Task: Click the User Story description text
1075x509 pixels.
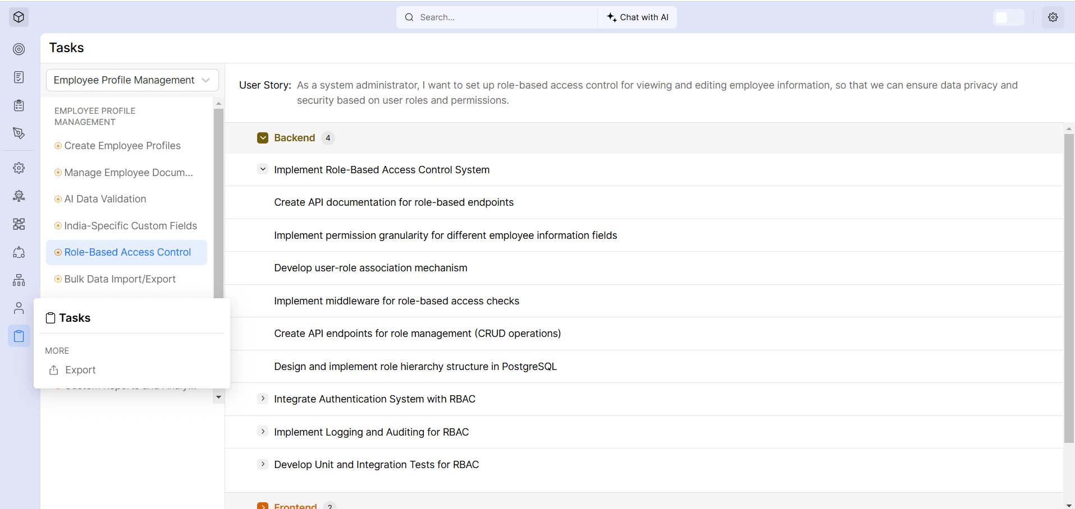Action: tap(657, 92)
